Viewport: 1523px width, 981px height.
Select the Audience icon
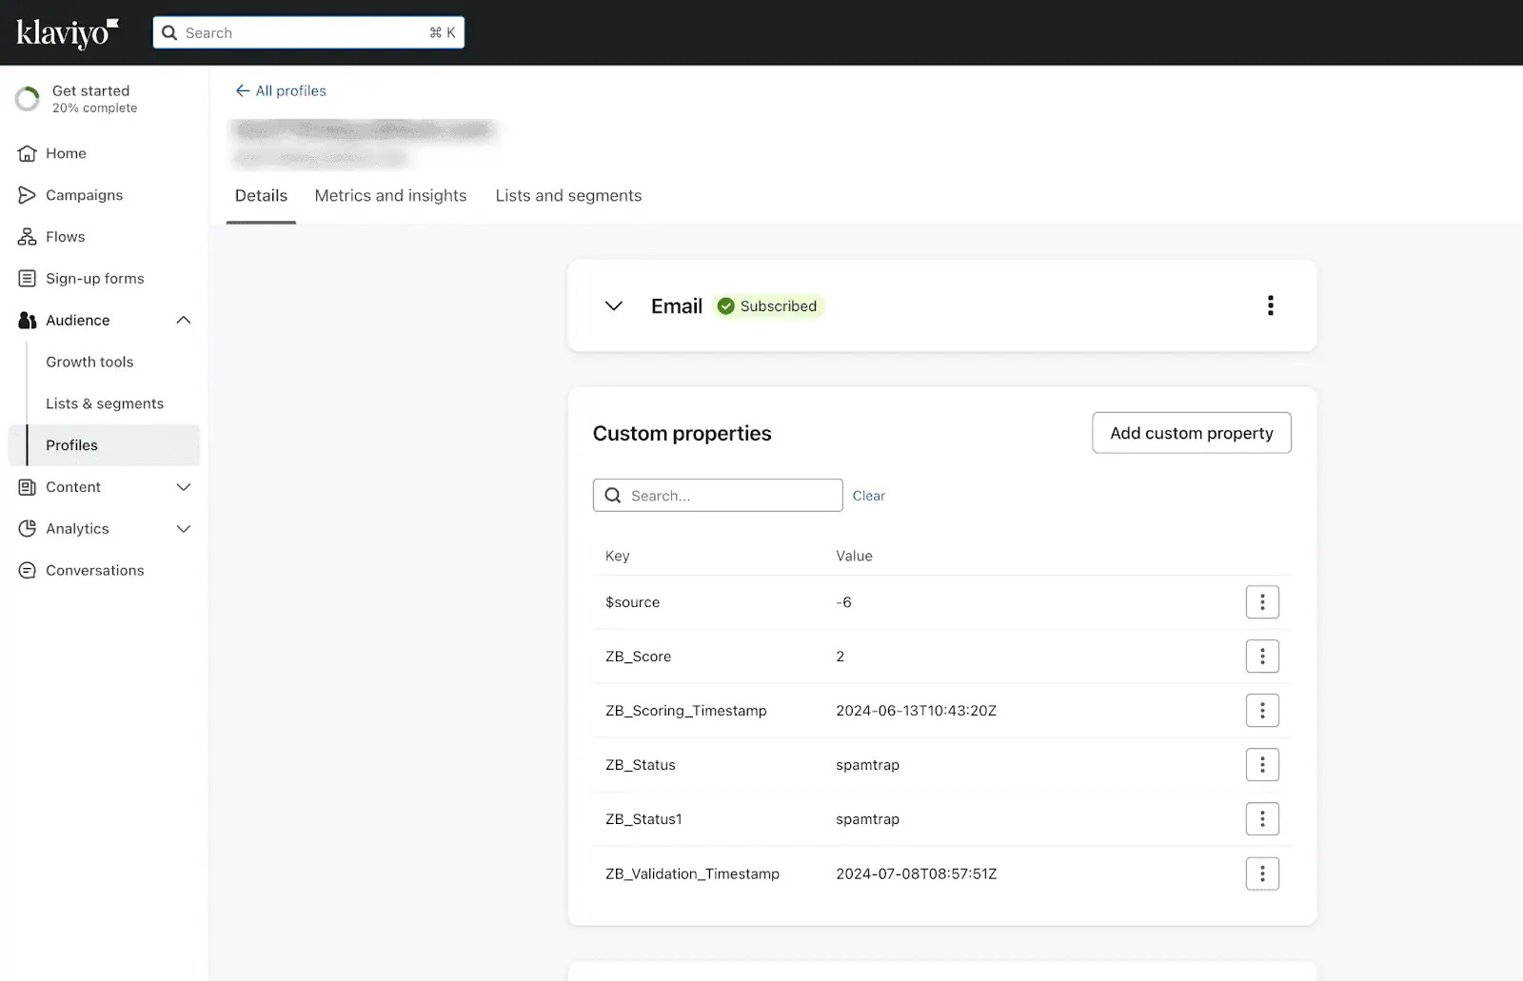(x=28, y=320)
